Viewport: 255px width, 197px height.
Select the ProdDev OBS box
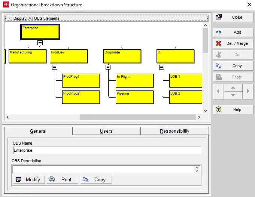pyautogui.click(x=69, y=56)
